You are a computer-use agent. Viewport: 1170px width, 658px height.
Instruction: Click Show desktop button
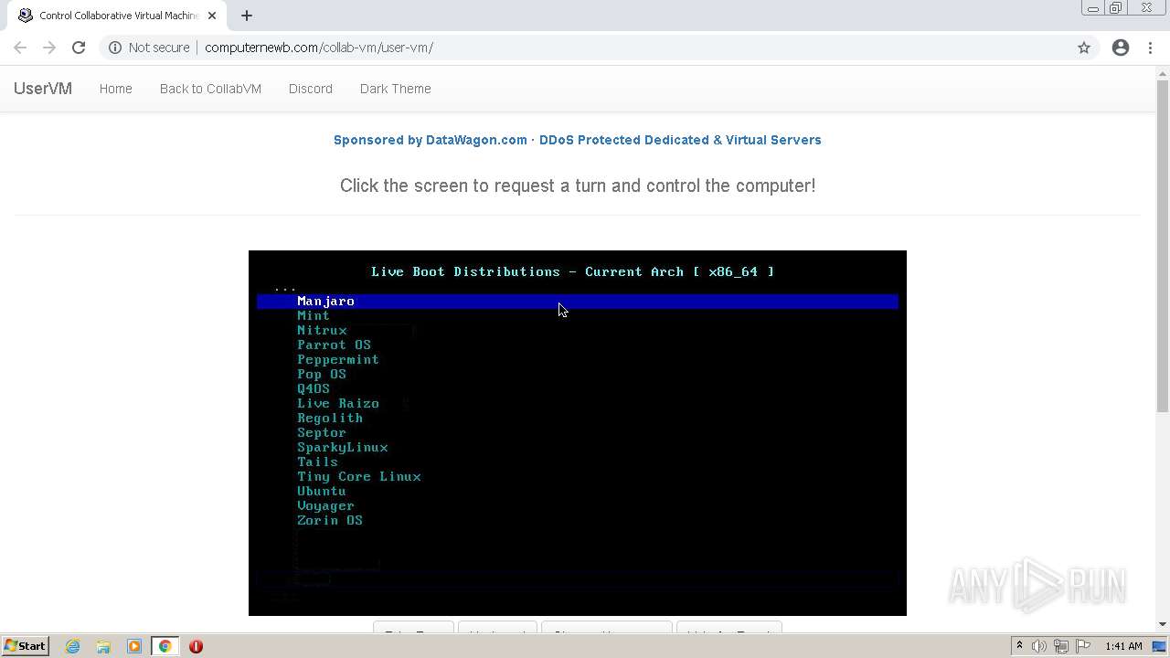pyautogui.click(x=1159, y=646)
